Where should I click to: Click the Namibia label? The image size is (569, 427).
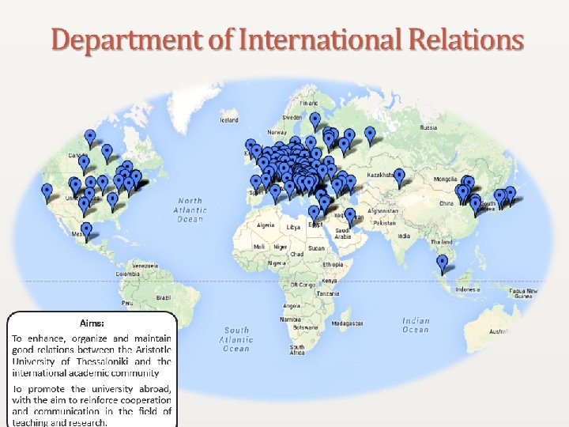tap(290, 319)
